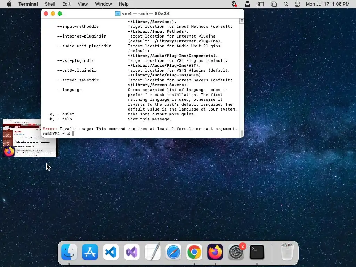Image resolution: width=356 pixels, height=267 pixels.
Task: Click the screen mirroring menu bar icon
Action: 274,4
